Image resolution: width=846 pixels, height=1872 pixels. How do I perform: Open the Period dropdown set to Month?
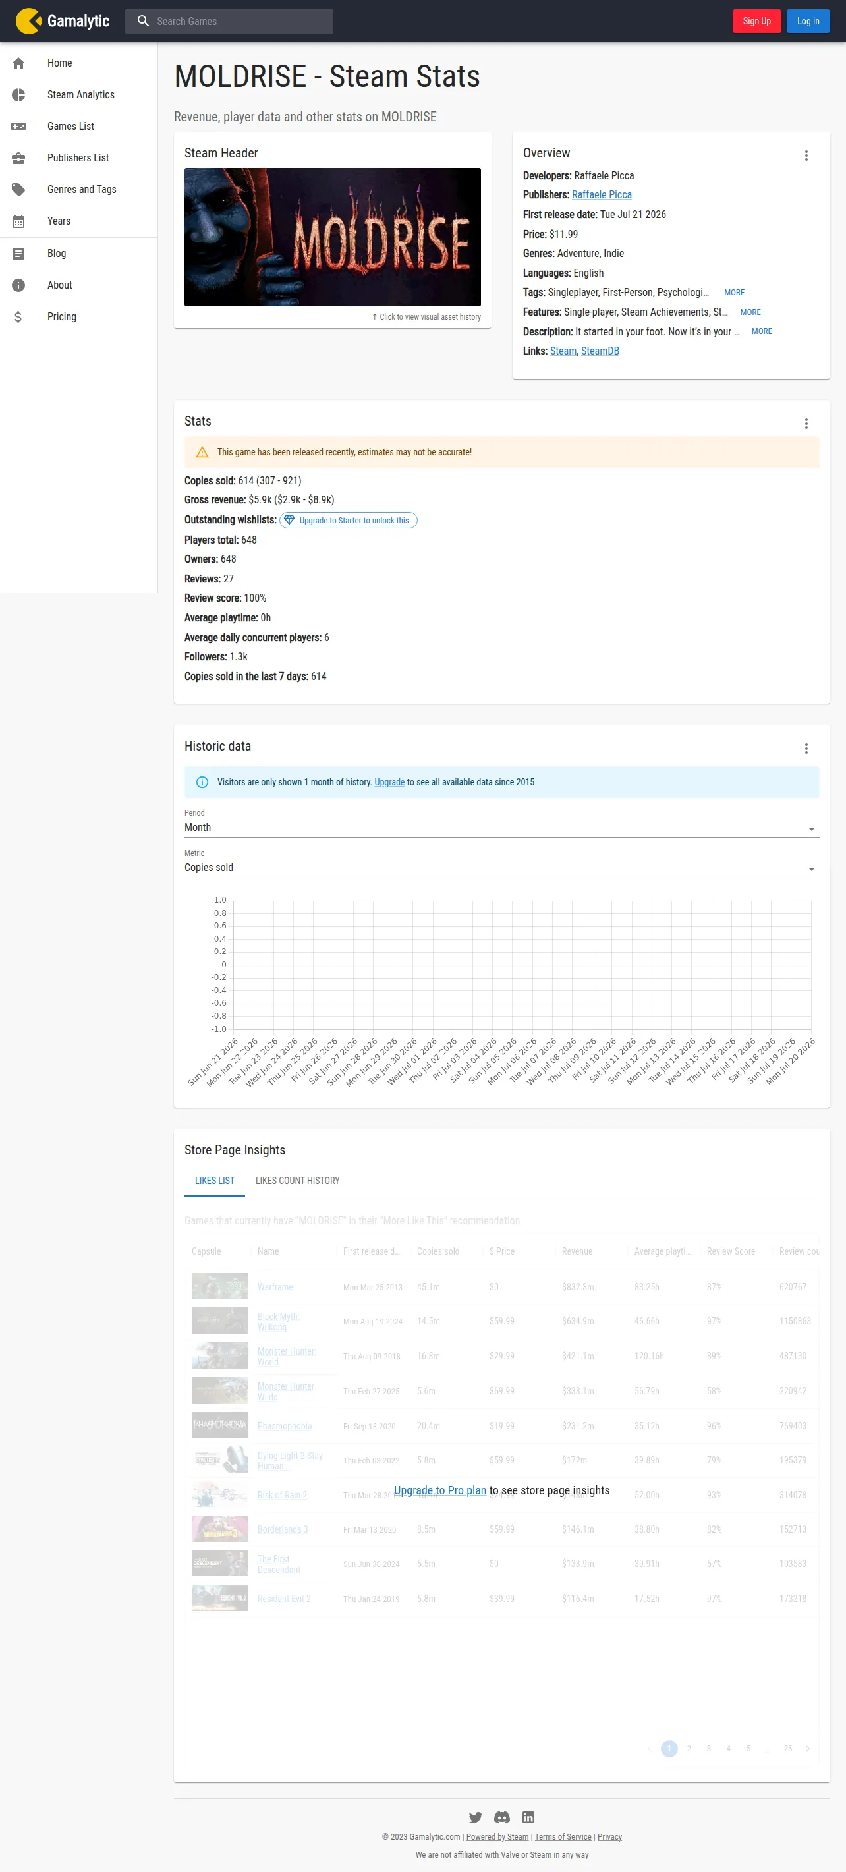pyautogui.click(x=501, y=828)
